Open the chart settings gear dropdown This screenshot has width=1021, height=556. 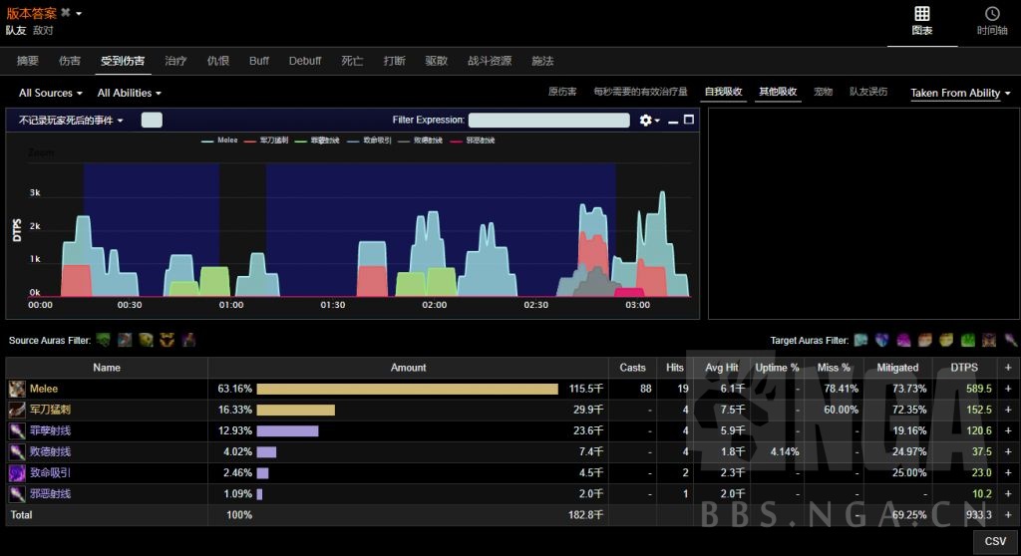649,121
